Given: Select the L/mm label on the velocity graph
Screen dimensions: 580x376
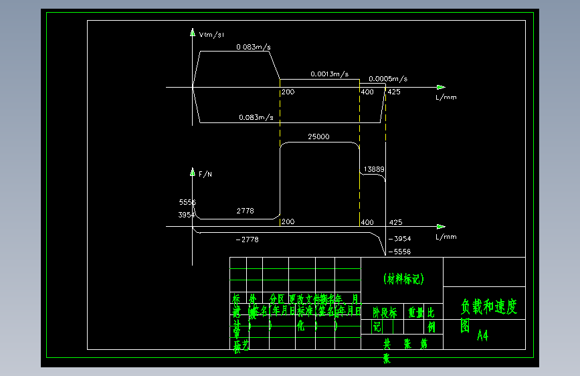Looking at the screenshot, I should click(446, 97).
